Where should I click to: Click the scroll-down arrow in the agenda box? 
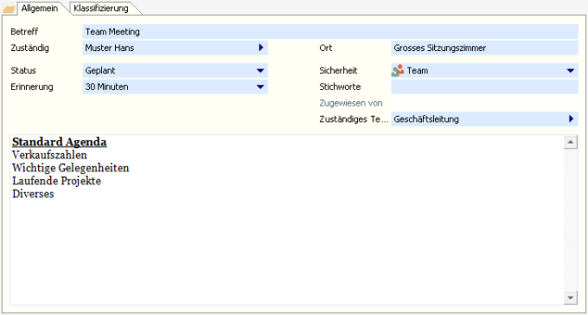(x=571, y=298)
